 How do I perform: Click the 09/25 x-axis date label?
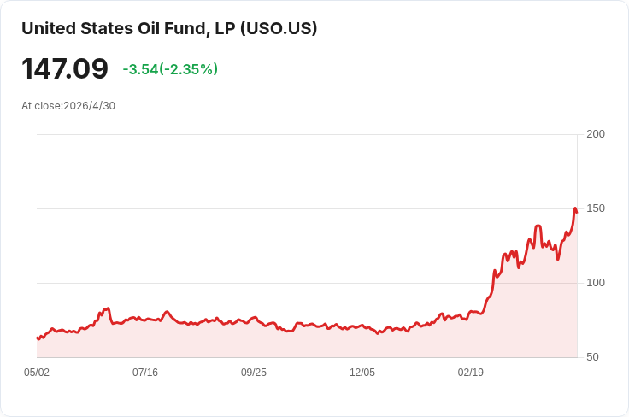click(254, 372)
